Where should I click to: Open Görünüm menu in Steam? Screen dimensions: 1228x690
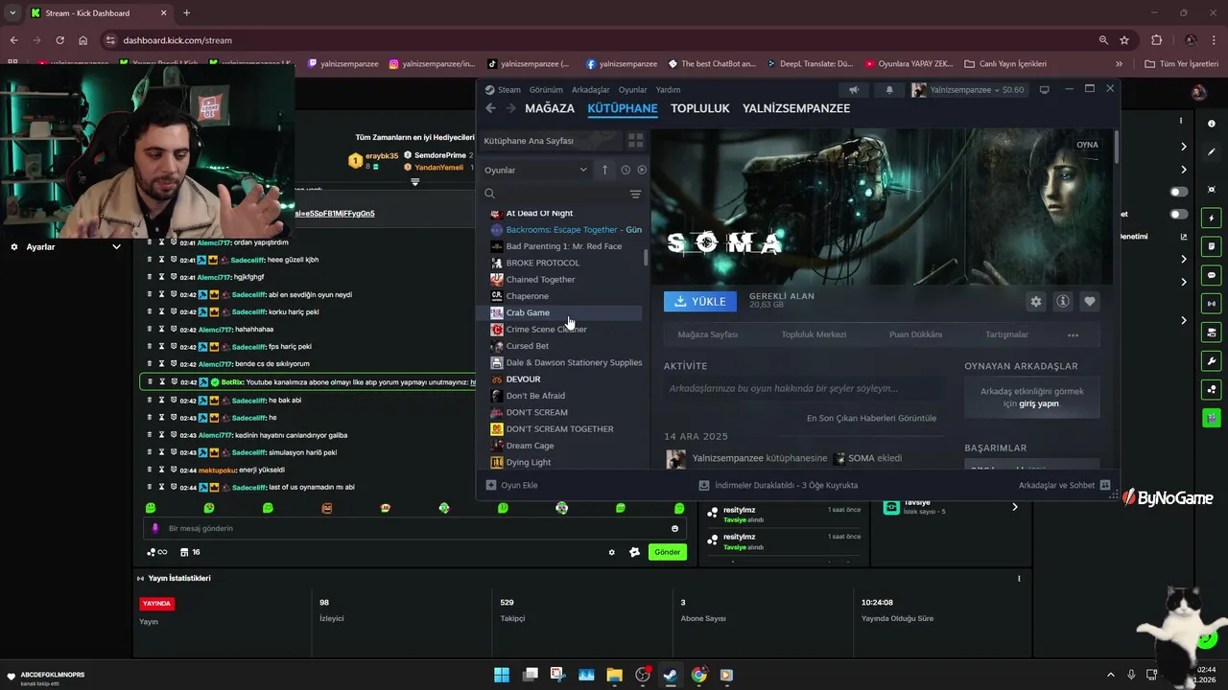pyautogui.click(x=546, y=89)
